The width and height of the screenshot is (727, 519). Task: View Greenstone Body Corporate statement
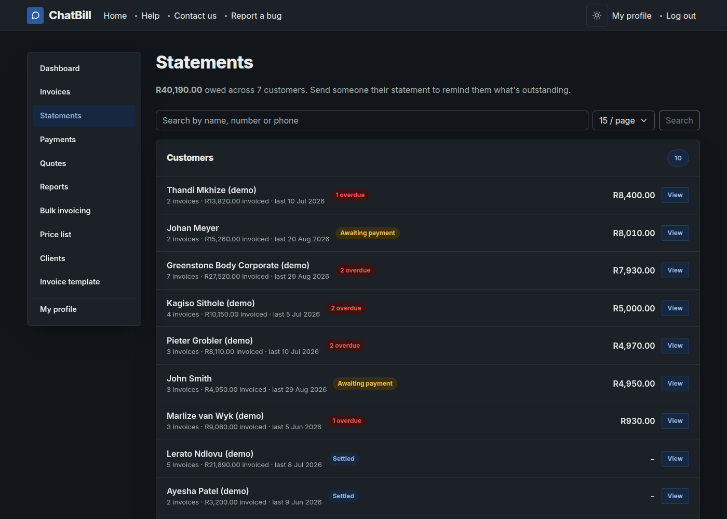[x=675, y=270]
